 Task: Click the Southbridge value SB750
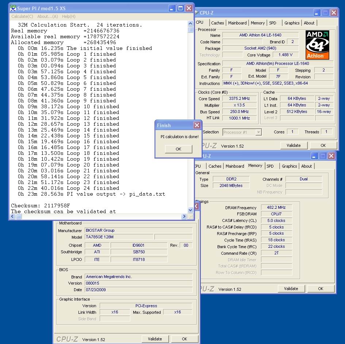[139, 252]
